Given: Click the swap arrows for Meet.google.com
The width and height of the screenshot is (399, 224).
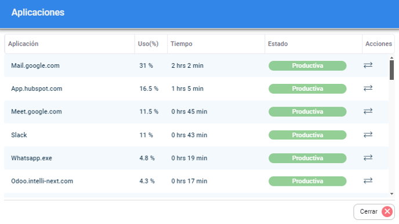Looking at the screenshot, I should (368, 111).
